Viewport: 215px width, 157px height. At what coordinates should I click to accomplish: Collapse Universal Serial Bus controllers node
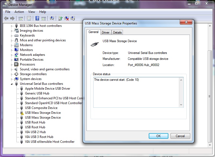12,84
